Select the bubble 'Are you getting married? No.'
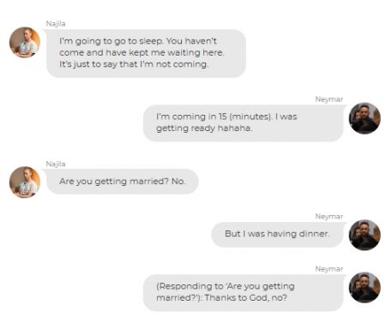 [x=122, y=182]
